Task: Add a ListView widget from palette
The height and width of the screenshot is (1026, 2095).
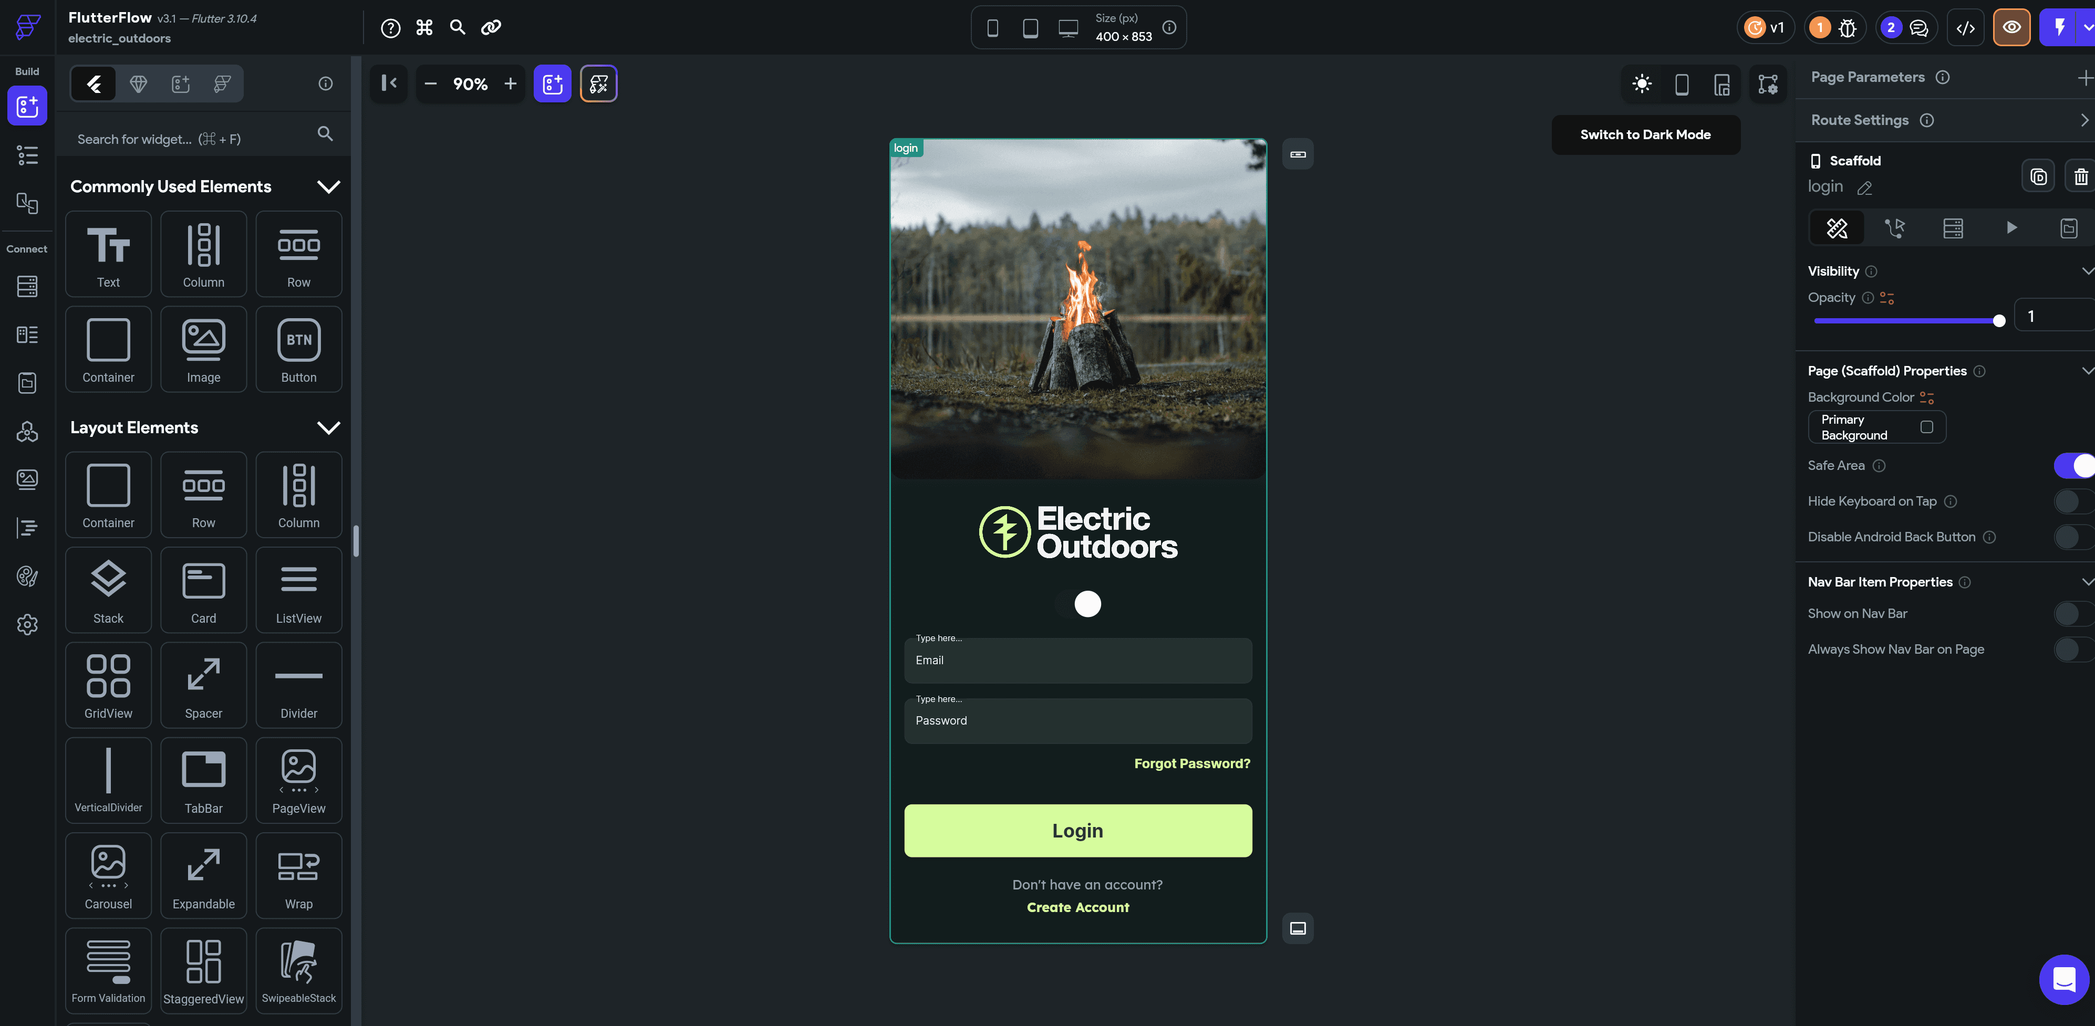Action: 298,590
